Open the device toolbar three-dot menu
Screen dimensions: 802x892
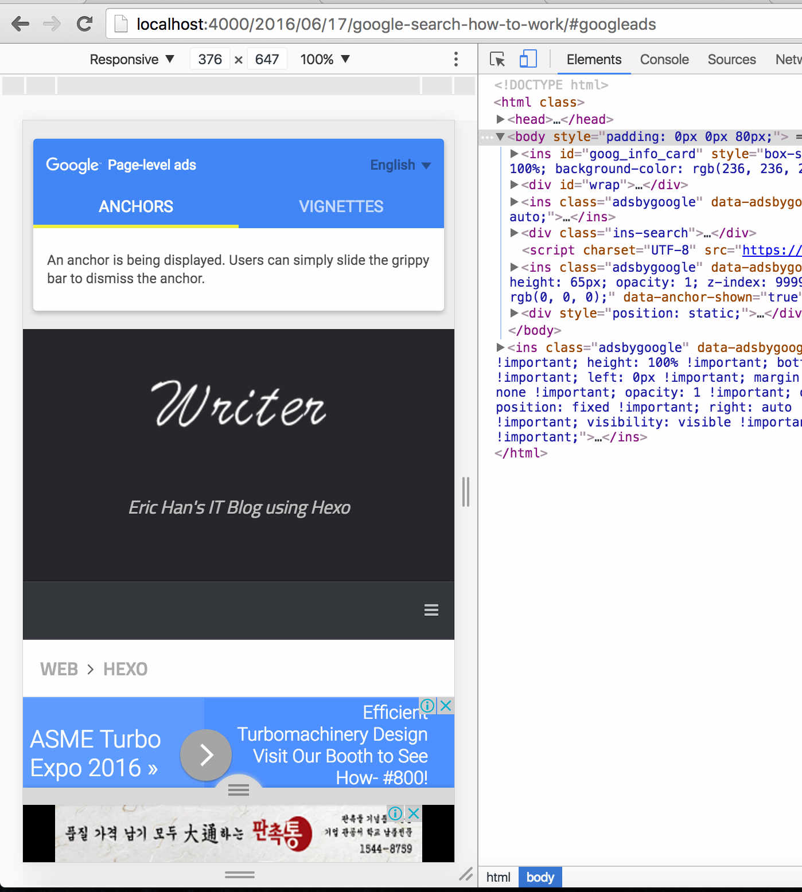coord(455,60)
